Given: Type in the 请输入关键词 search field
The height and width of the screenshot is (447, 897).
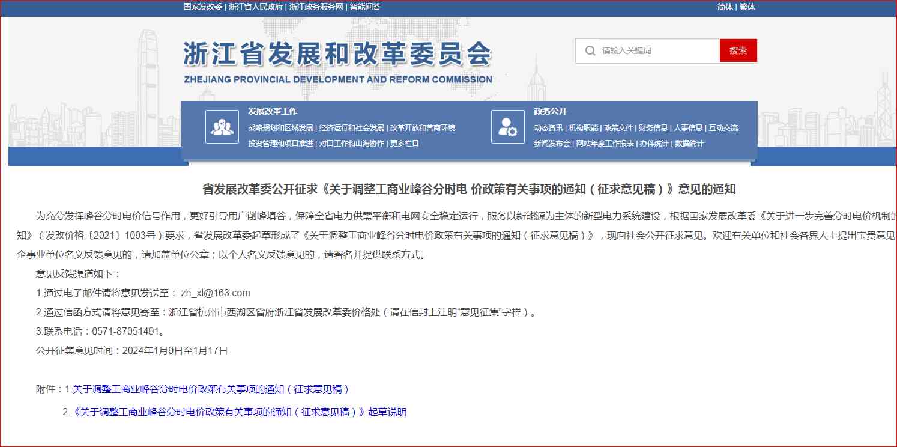Looking at the screenshot, I should 657,51.
